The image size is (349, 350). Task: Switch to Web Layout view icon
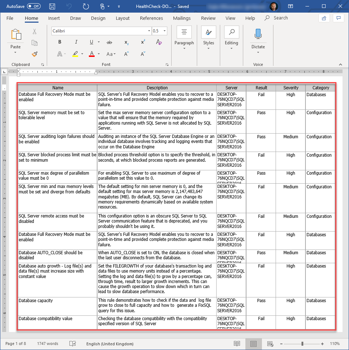[x=270, y=344]
